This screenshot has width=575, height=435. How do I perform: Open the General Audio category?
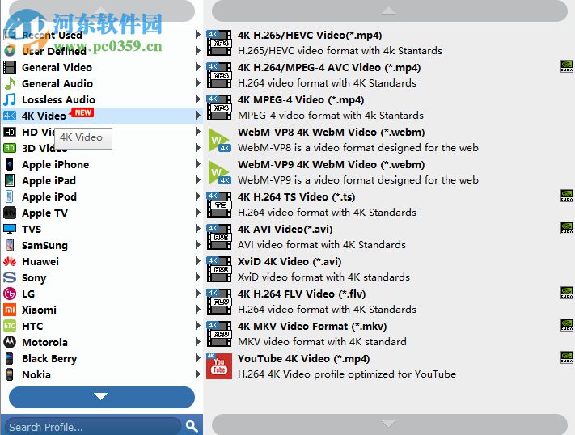(x=102, y=83)
